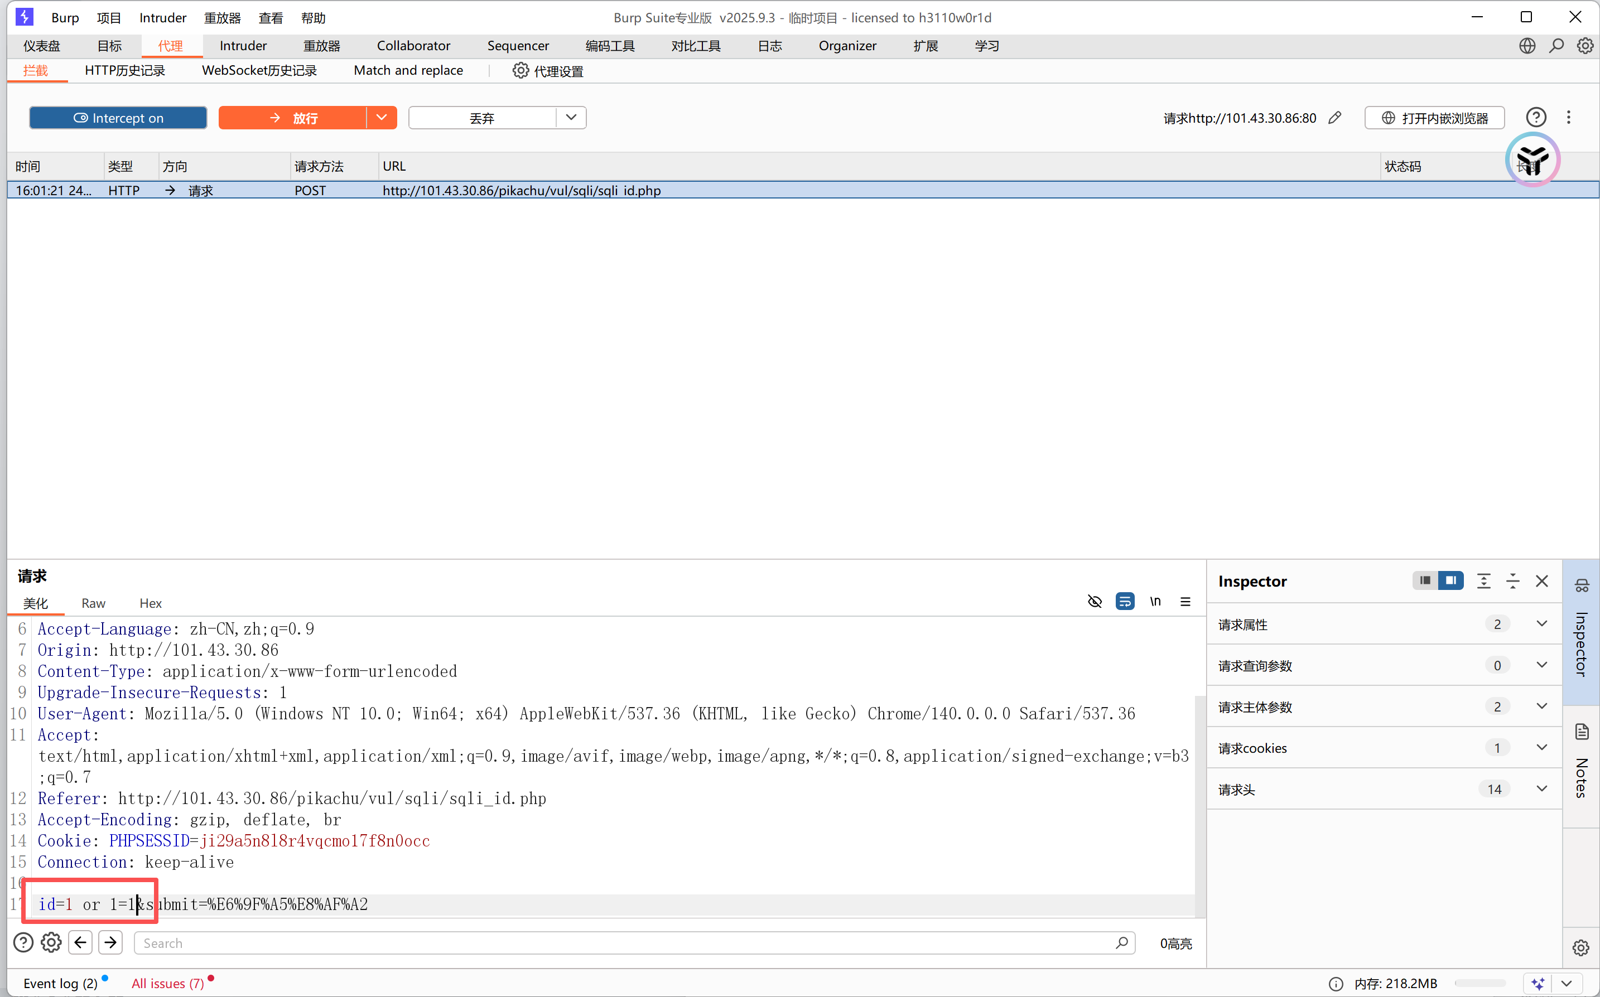The image size is (1600, 997).
Task: Click the 打开内嵌浏览器 button
Action: point(1434,118)
